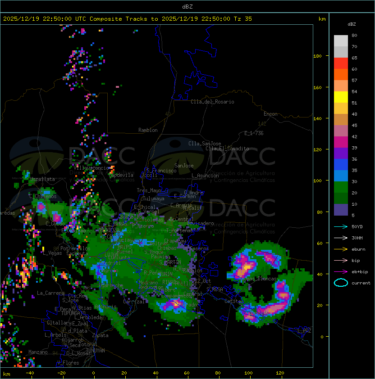
Task: Click the white 30HM arrow in legend
Action: click(341, 238)
